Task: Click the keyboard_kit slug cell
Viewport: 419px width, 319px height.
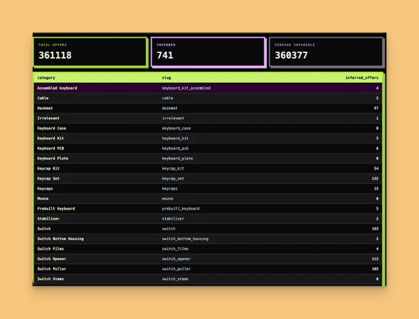Action: coord(175,138)
